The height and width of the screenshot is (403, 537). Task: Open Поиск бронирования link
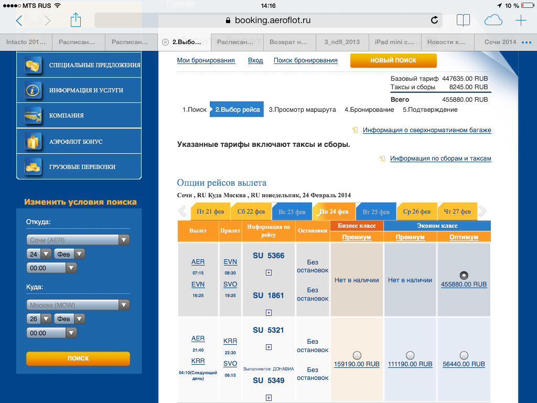[x=306, y=61]
